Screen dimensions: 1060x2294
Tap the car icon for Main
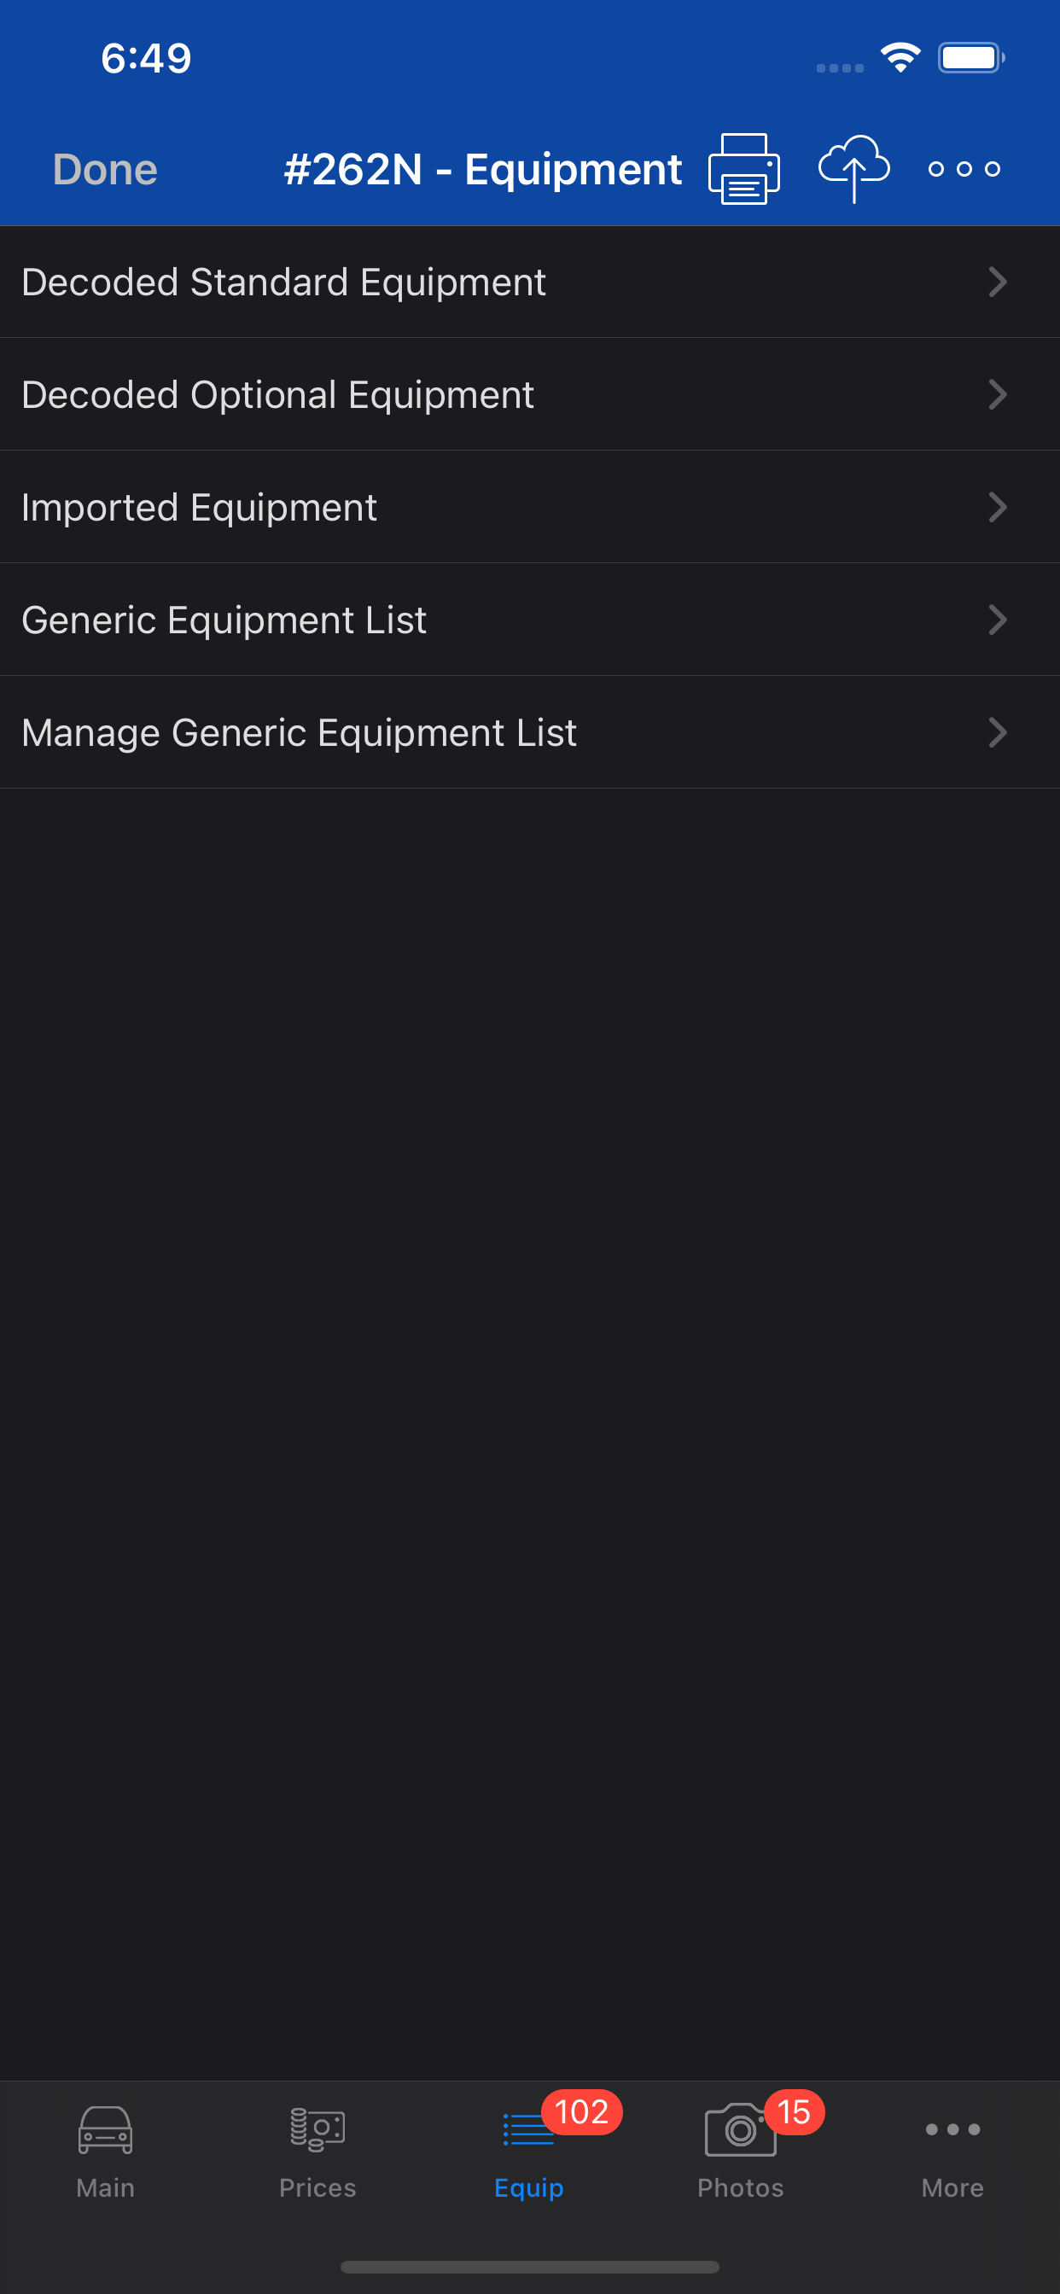[105, 2129]
